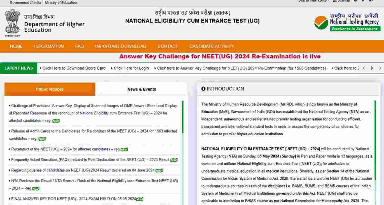Viewport: 384px width, 205px height.
Task: Switch to the News & Events tab
Action: 142,89
